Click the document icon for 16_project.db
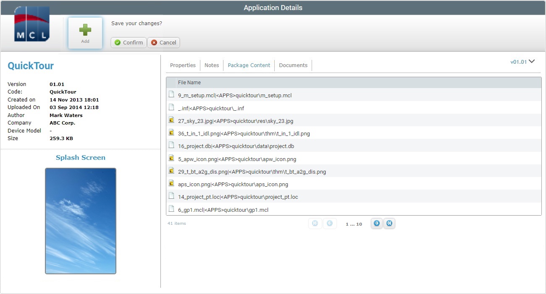The height and width of the screenshot is (294, 546). click(x=171, y=145)
